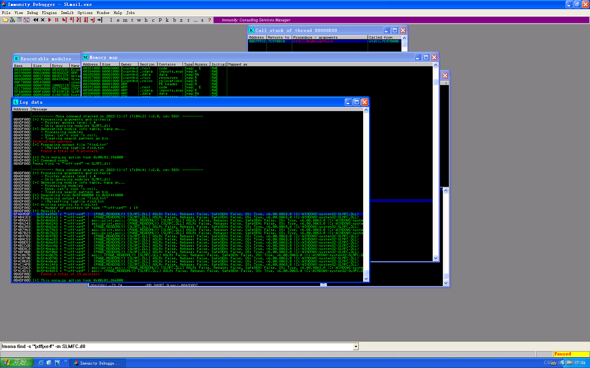Screen dimensions: 590x368
Task: Open the File menu
Action: pos(6,13)
